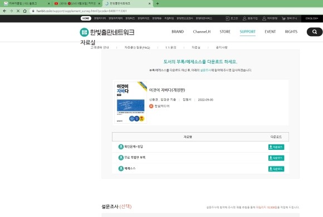Image resolution: width=323 pixels, height=217 pixels.
Task: Open the BRAND menu
Action: pyautogui.click(x=178, y=32)
